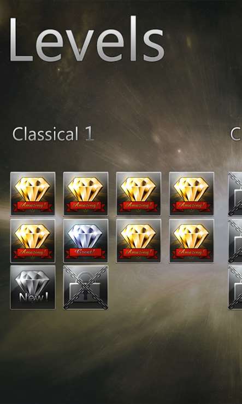Image resolution: width=242 pixels, height=404 pixels.
Task: Switch to the partially visible next level section heading
Action: pyautogui.click(x=236, y=134)
